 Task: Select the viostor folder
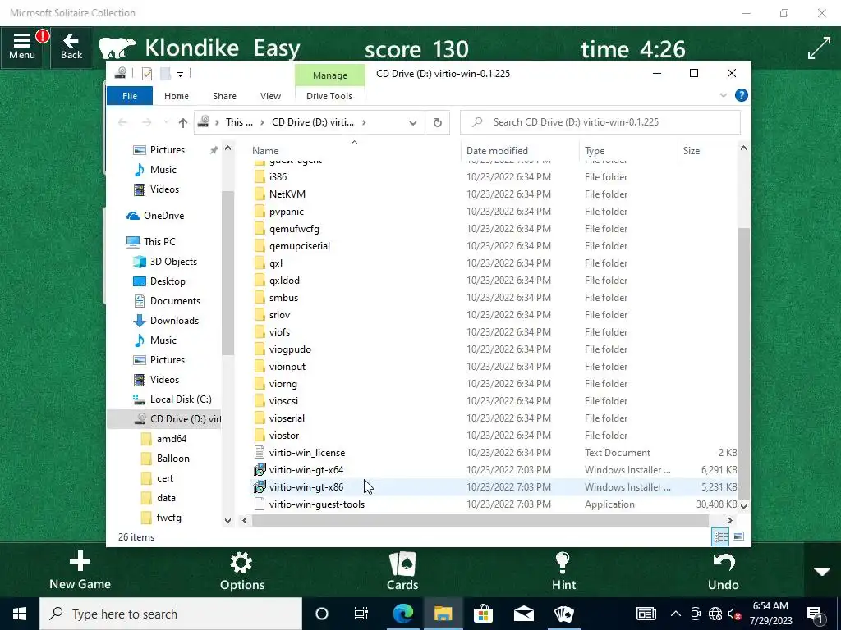tap(283, 436)
